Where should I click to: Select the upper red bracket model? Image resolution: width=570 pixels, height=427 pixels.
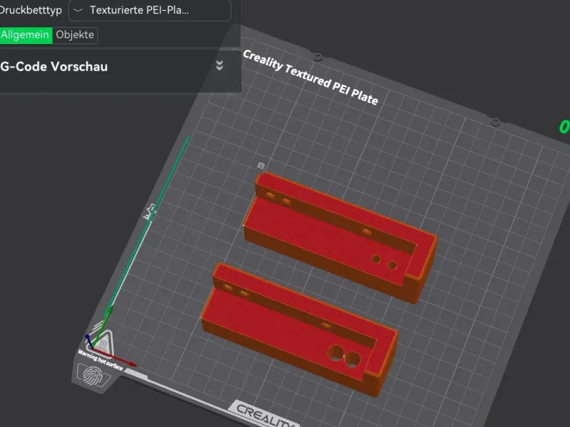pyautogui.click(x=340, y=236)
